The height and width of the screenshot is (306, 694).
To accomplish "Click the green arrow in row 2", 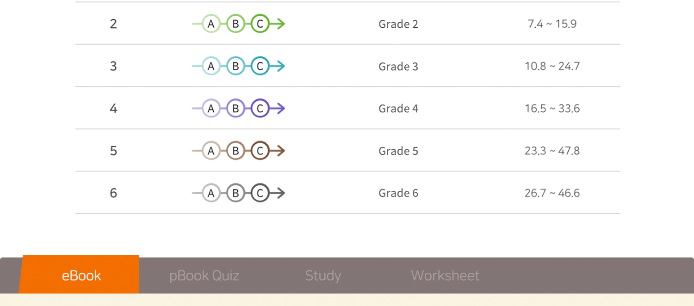I will tap(278, 24).
